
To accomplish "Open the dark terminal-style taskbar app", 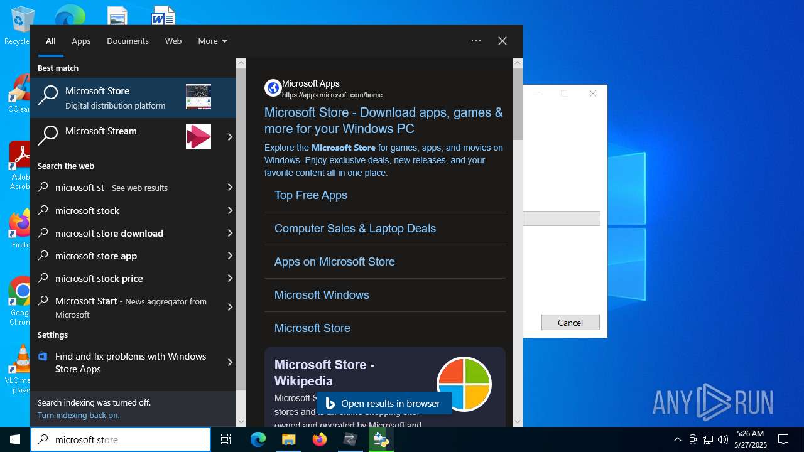I will pos(350,439).
